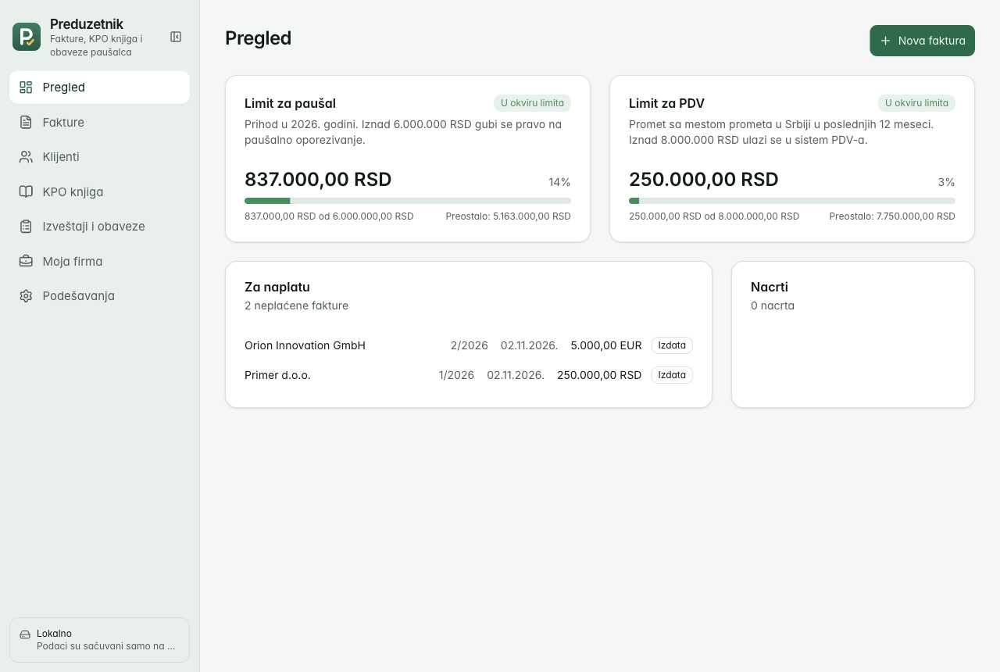The height and width of the screenshot is (672, 1000).
Task: Open Podešavanja settings page
Action: click(x=99, y=296)
